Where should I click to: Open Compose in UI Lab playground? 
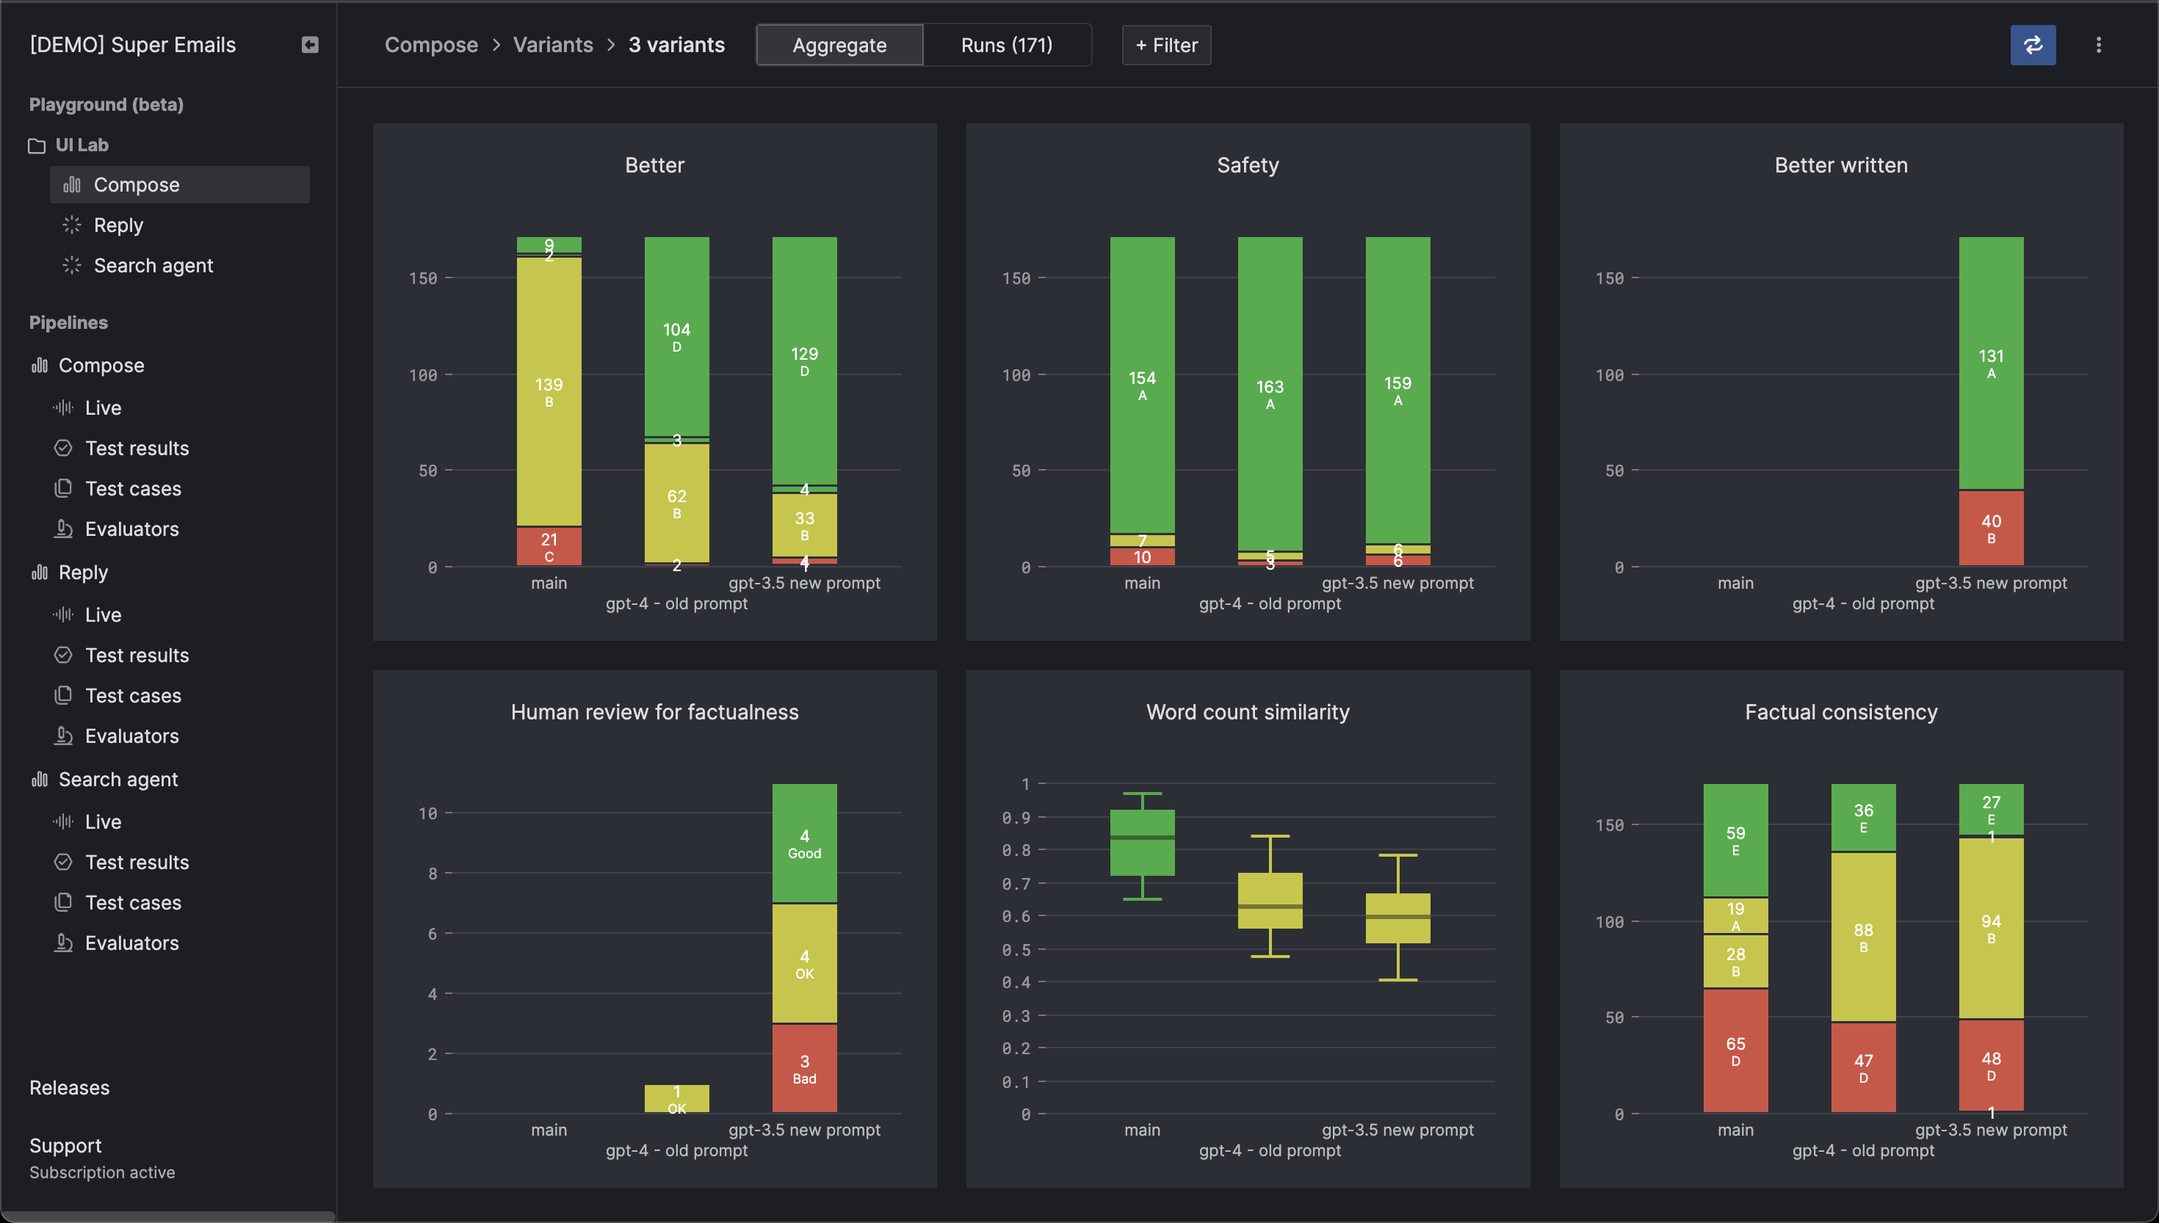[180, 185]
